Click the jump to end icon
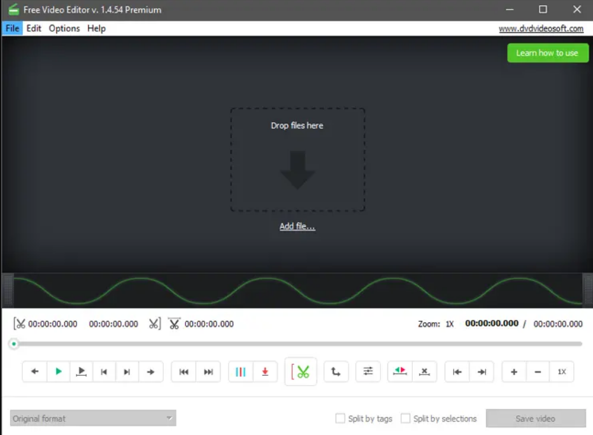 coord(482,371)
